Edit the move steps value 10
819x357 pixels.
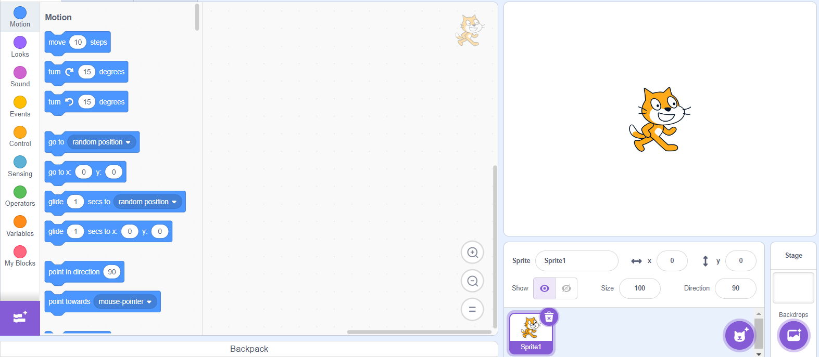(x=78, y=42)
